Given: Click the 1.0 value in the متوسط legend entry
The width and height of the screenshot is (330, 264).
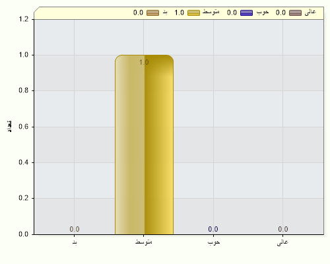Looking at the screenshot, I should click(x=180, y=13).
